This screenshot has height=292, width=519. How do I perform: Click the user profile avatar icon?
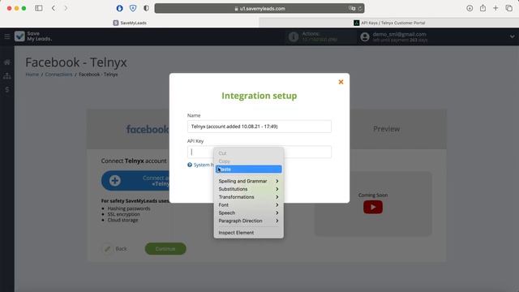coord(365,36)
